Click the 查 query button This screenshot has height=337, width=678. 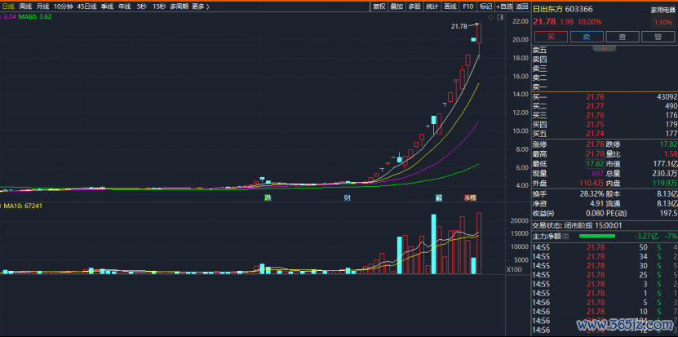[x=623, y=37]
